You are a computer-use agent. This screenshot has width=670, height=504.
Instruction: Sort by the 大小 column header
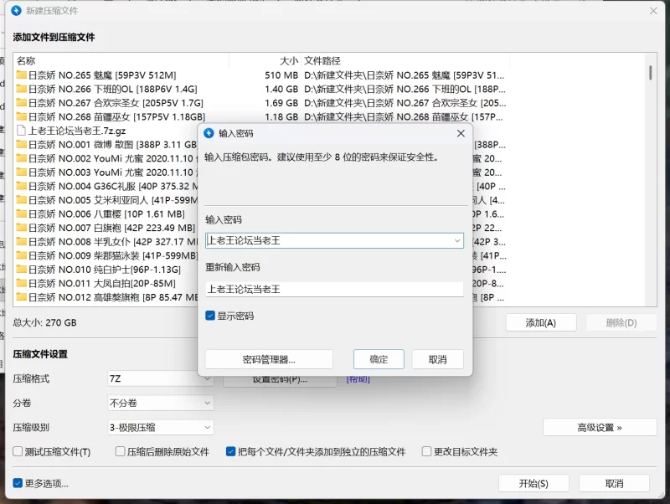(x=288, y=61)
